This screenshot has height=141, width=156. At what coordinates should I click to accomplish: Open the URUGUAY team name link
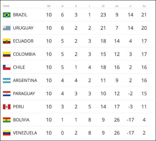(23, 28)
